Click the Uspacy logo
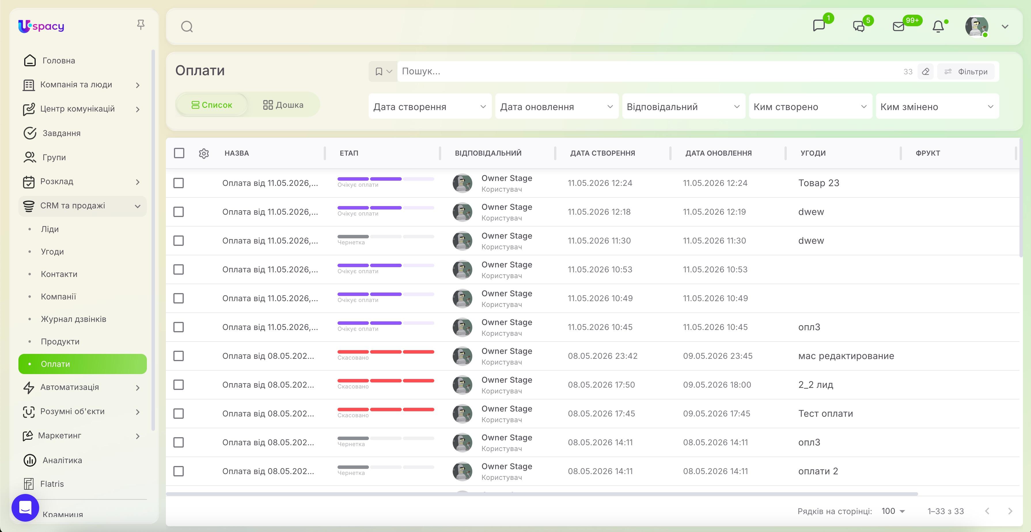 [x=41, y=26]
